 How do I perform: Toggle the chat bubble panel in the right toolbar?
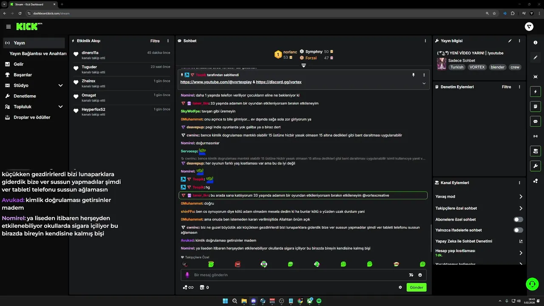pyautogui.click(x=535, y=121)
